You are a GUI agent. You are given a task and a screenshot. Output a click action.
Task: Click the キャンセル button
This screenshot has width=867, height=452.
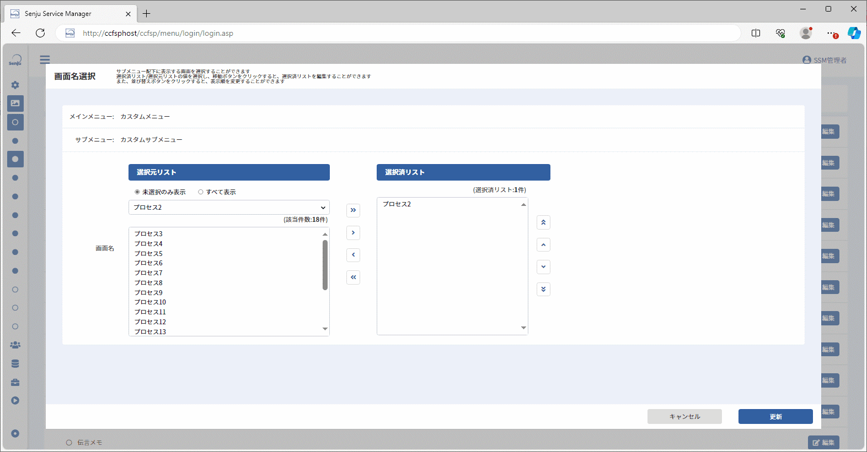point(684,417)
